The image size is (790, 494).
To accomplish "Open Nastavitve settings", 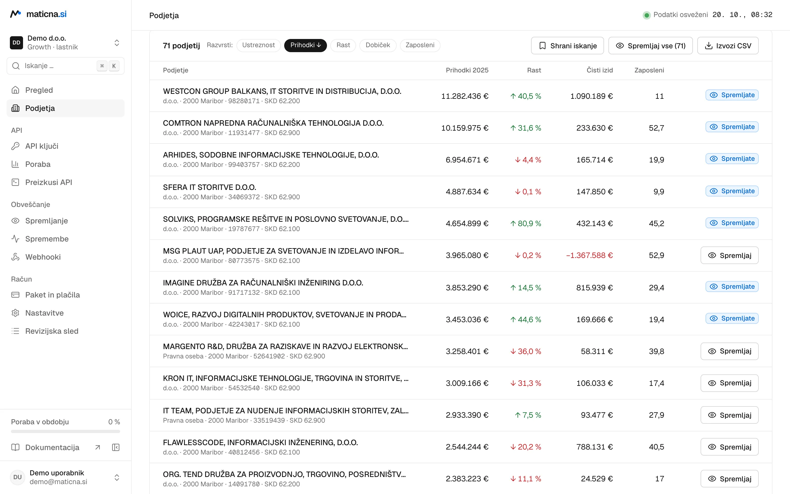I will tap(65, 313).
